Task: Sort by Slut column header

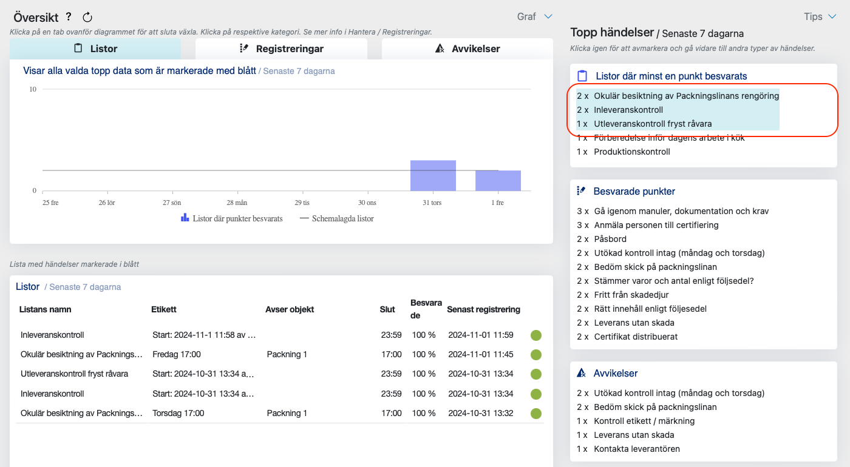Action: click(387, 309)
